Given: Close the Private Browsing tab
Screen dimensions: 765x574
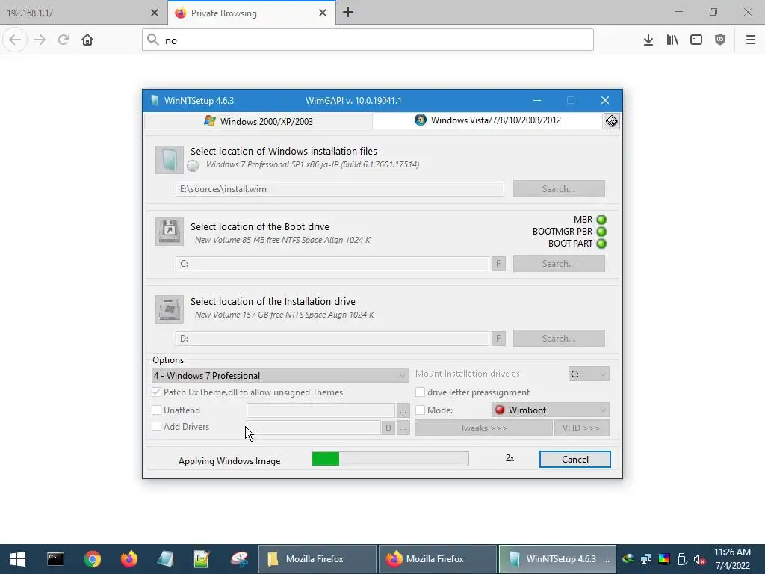Looking at the screenshot, I should coord(323,13).
